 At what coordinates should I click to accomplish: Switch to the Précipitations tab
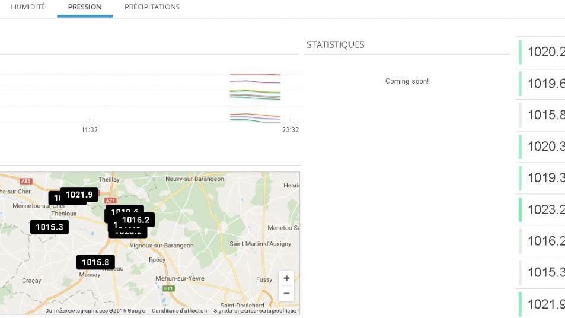click(152, 7)
